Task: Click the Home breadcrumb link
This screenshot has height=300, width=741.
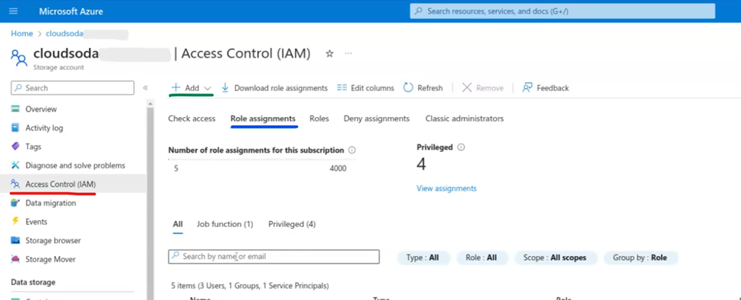Action: pyautogui.click(x=22, y=33)
